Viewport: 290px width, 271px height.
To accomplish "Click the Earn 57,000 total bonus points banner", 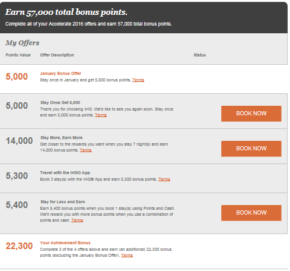I will (x=144, y=18).
